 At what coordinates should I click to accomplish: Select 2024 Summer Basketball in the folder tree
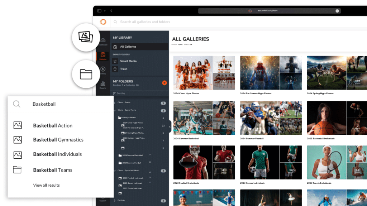point(133,155)
